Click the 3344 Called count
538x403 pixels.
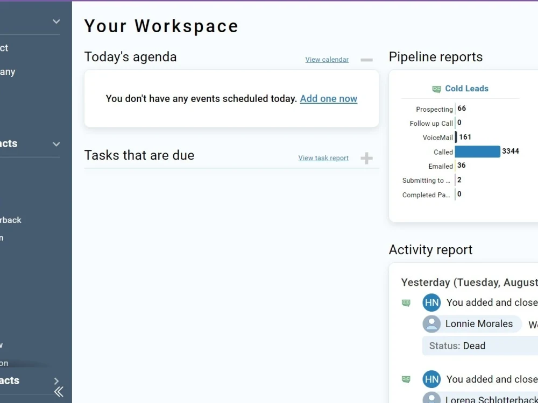point(510,151)
